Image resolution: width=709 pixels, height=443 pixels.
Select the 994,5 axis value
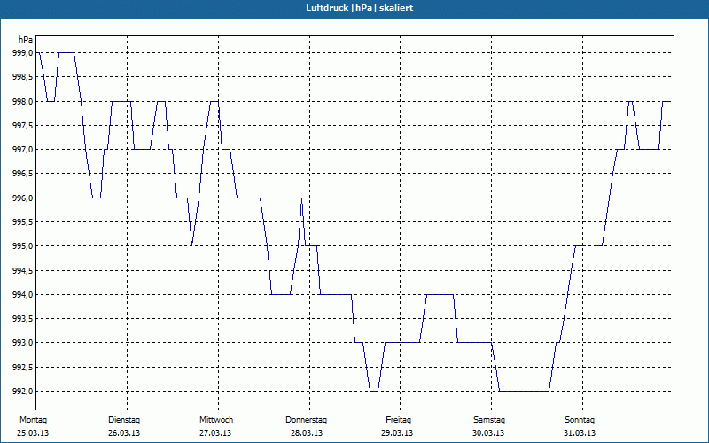pos(23,270)
